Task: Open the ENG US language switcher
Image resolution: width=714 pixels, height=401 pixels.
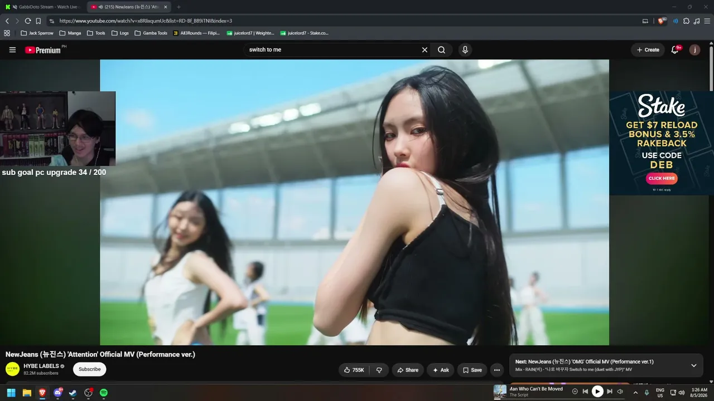Action: click(660, 393)
